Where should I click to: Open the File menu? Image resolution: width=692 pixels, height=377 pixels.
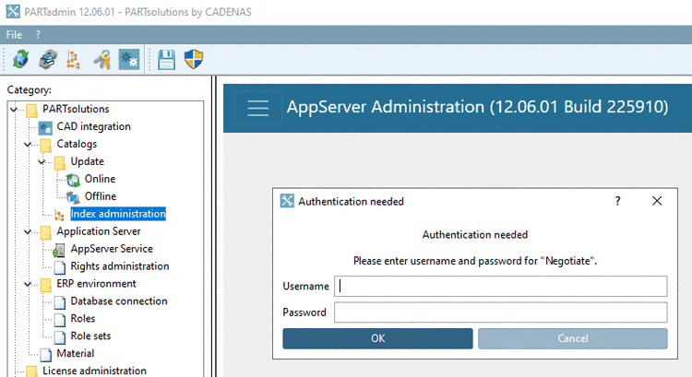click(x=15, y=33)
